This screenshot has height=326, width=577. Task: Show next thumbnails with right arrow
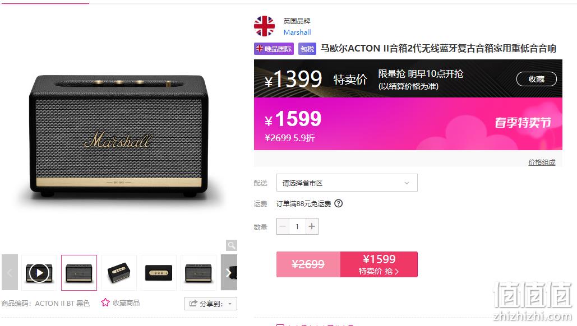(x=229, y=273)
